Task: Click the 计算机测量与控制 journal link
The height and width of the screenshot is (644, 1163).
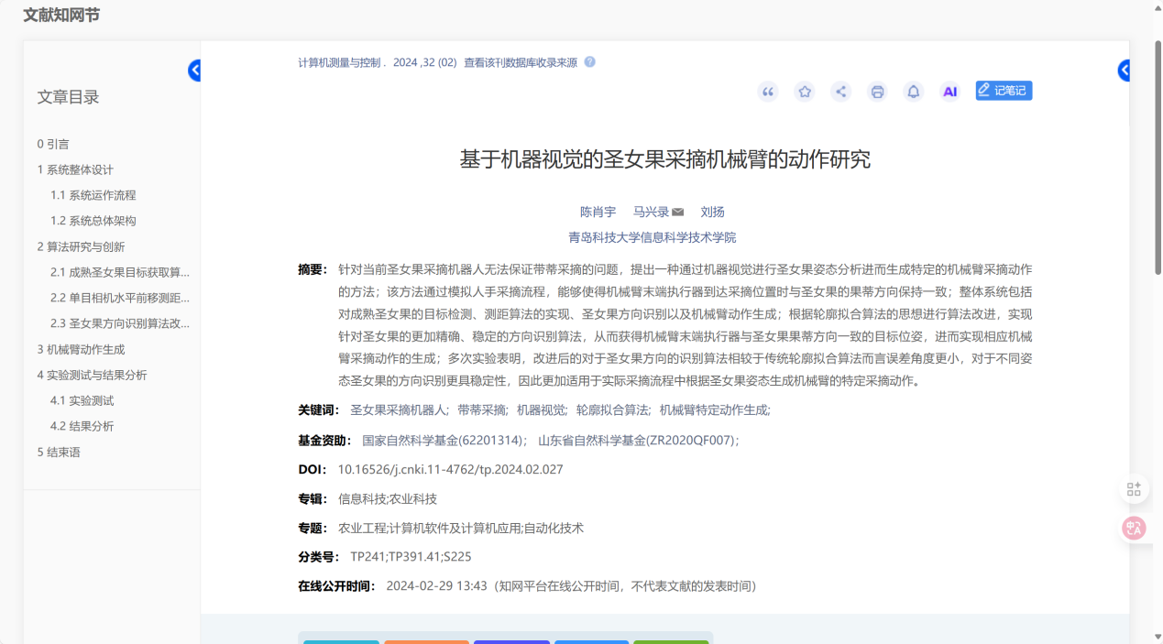Action: [x=338, y=62]
